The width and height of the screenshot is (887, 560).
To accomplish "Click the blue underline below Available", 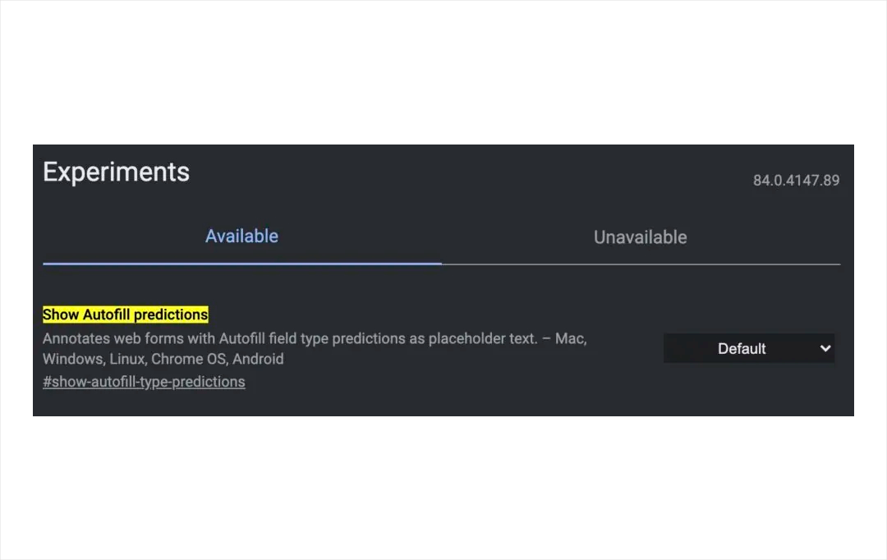I will pyautogui.click(x=241, y=264).
